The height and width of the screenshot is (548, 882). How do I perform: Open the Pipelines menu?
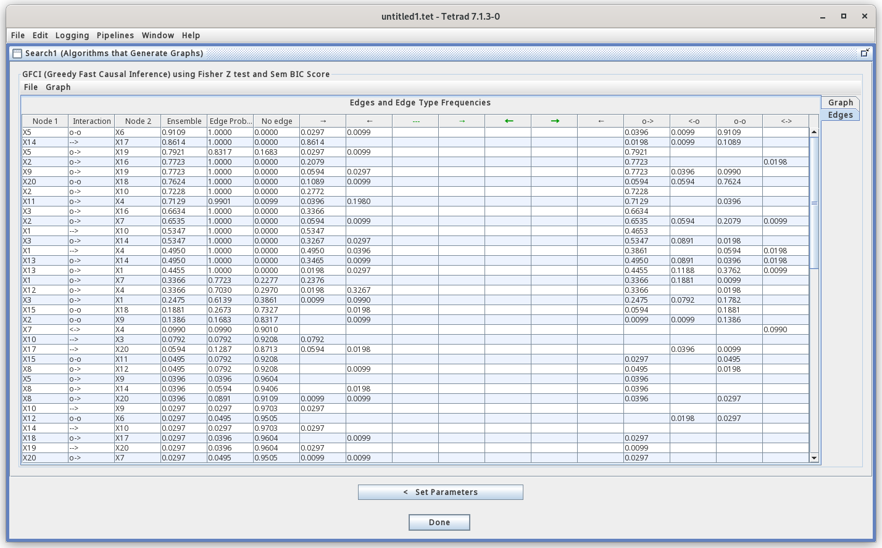(x=115, y=35)
